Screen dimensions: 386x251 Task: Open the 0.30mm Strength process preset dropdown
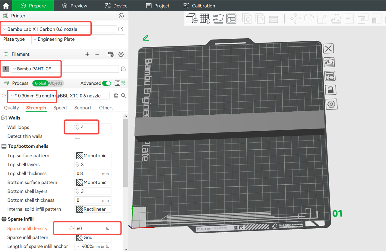tap(59, 96)
